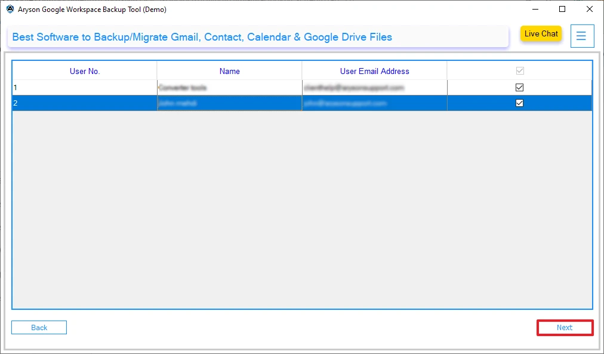The image size is (604, 354).
Task: Click the Aryson app logo in title bar
Action: [10, 9]
